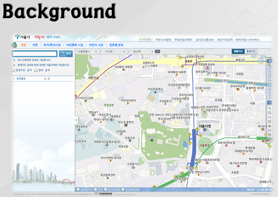The width and height of the screenshot is (278, 197).
Task: Click the 검색 search button
Action: [66, 54]
